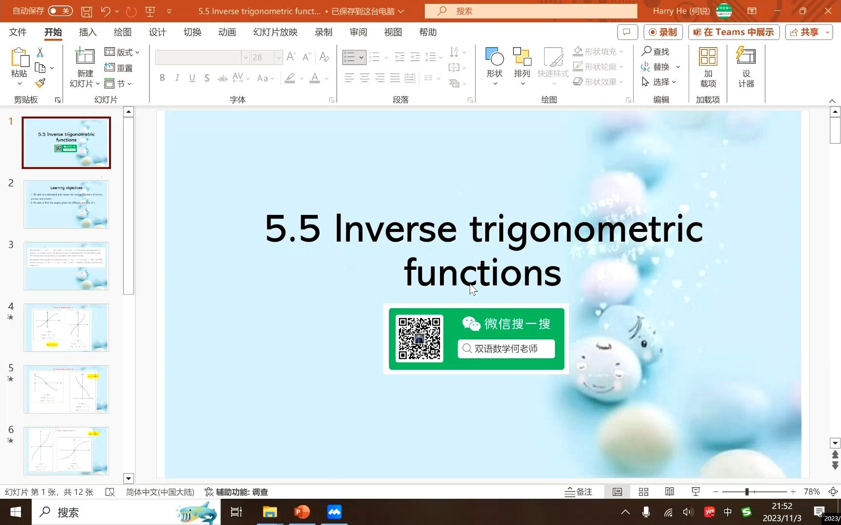The height and width of the screenshot is (525, 841).
Task: Click the Undo arrow icon
Action: (106, 11)
